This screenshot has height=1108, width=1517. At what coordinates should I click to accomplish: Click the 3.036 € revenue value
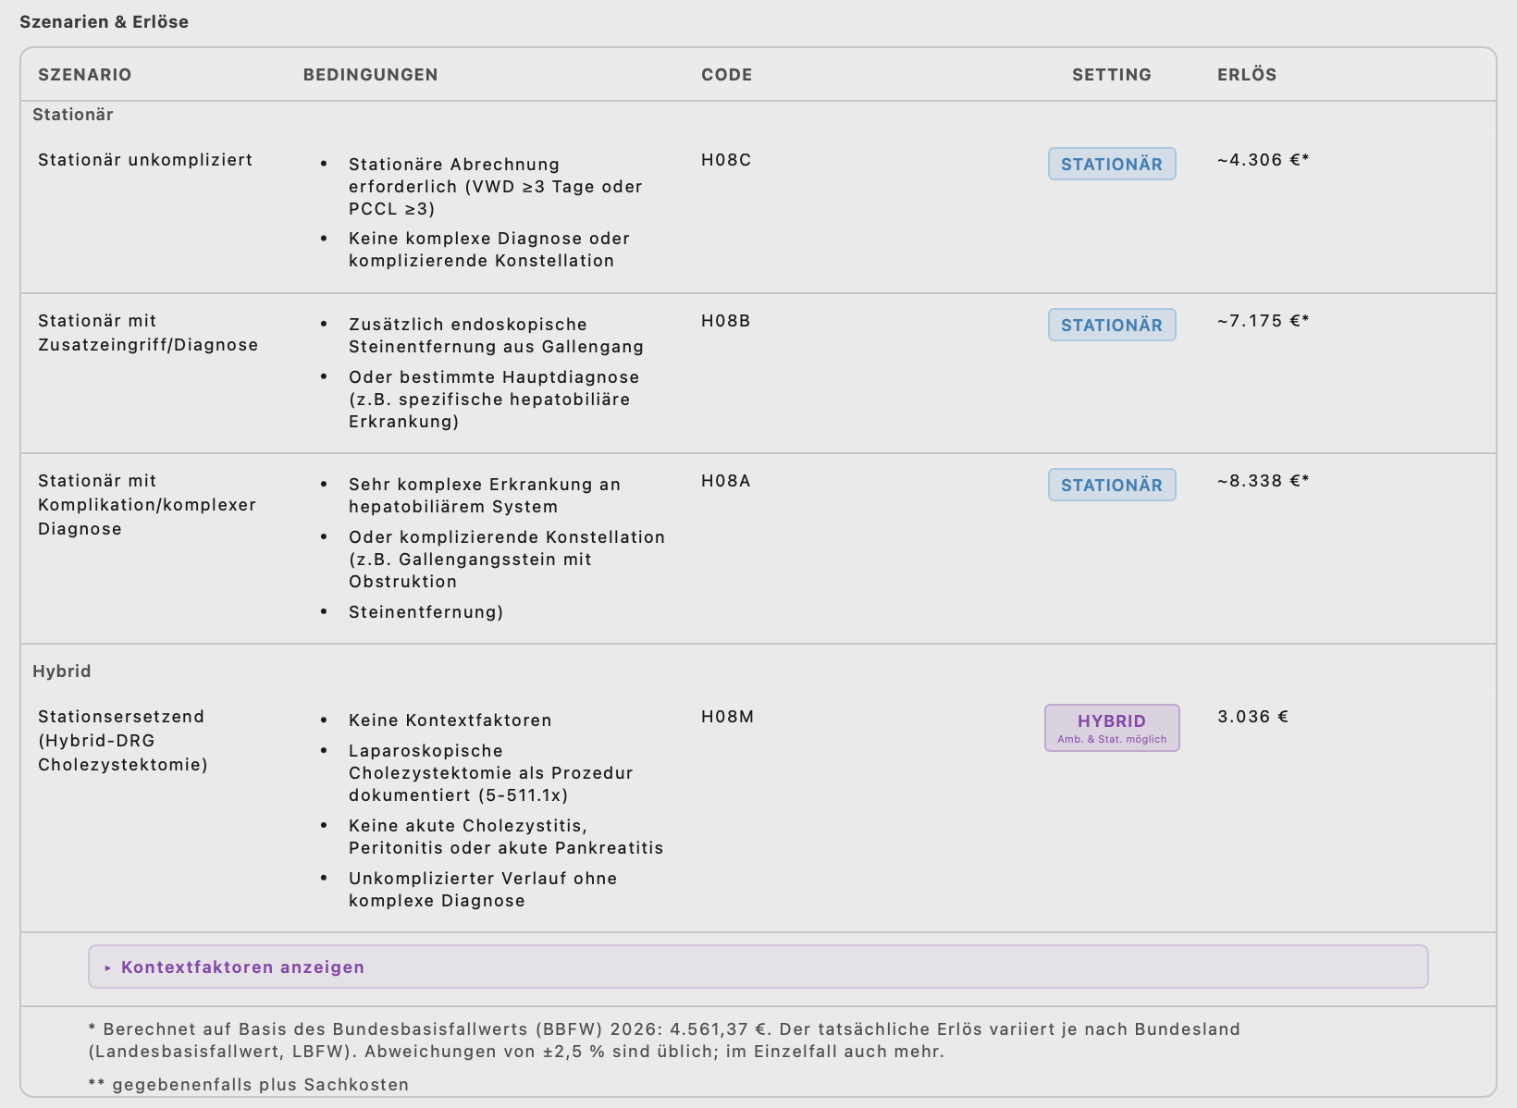tap(1252, 717)
